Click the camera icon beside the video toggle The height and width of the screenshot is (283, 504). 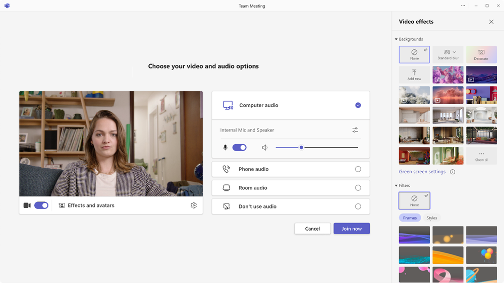(27, 205)
